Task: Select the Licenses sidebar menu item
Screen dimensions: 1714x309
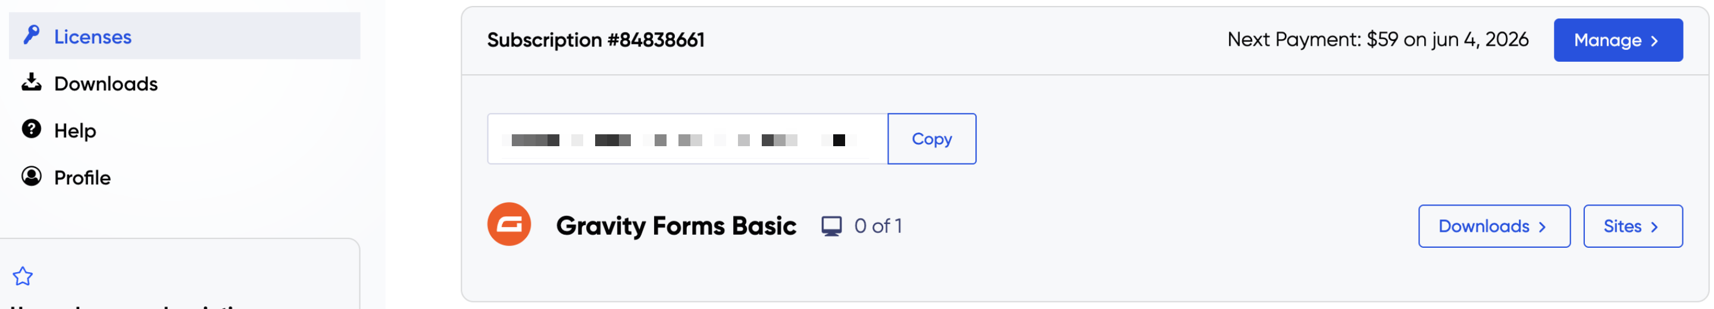Action: (x=92, y=37)
